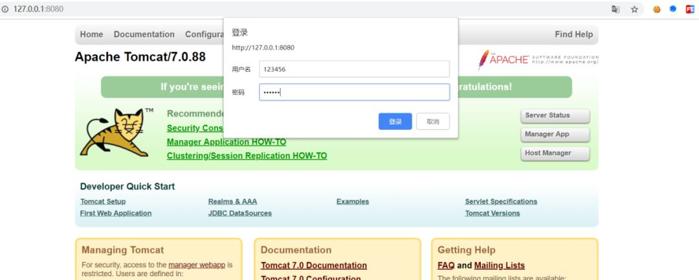Bookmark this page with the star icon
The height and width of the screenshot is (280, 699).
tap(634, 9)
